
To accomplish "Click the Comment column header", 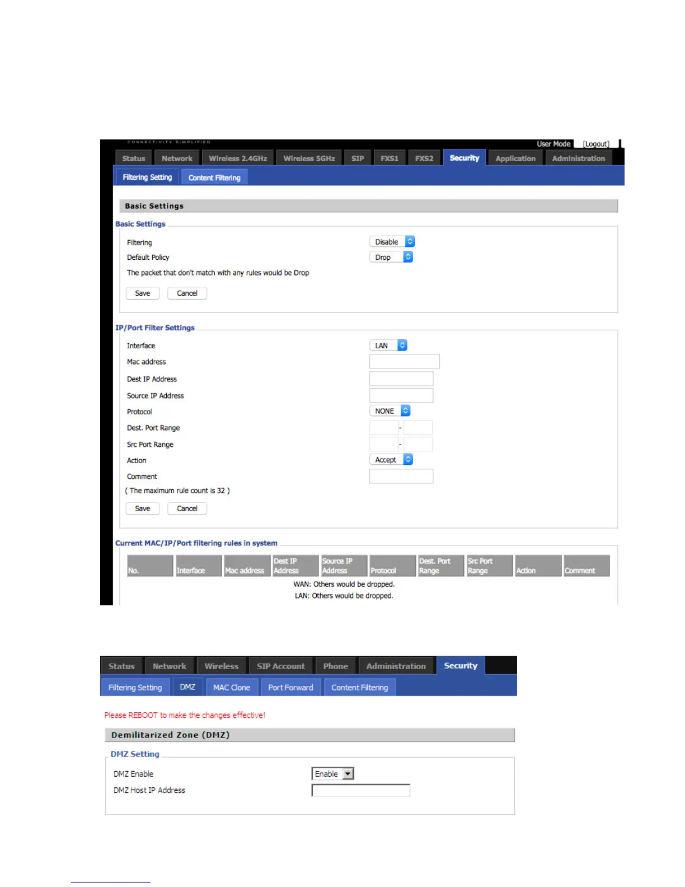I will click(x=587, y=566).
